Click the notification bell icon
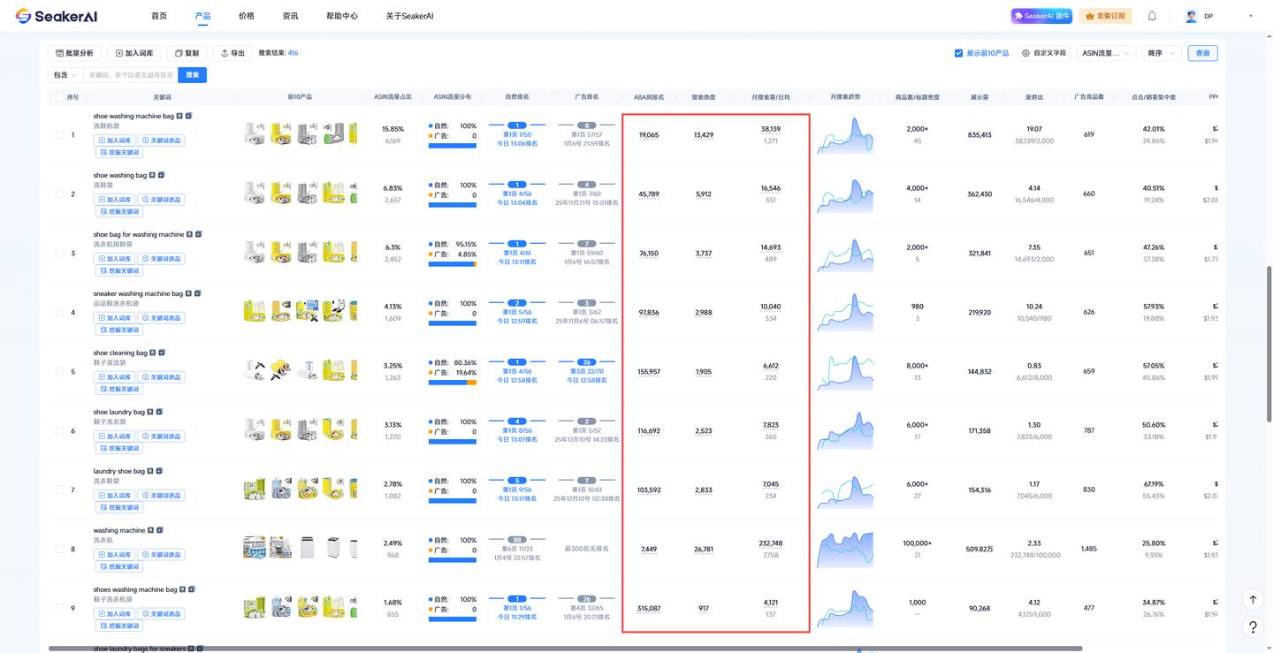1273x653 pixels. (1152, 16)
